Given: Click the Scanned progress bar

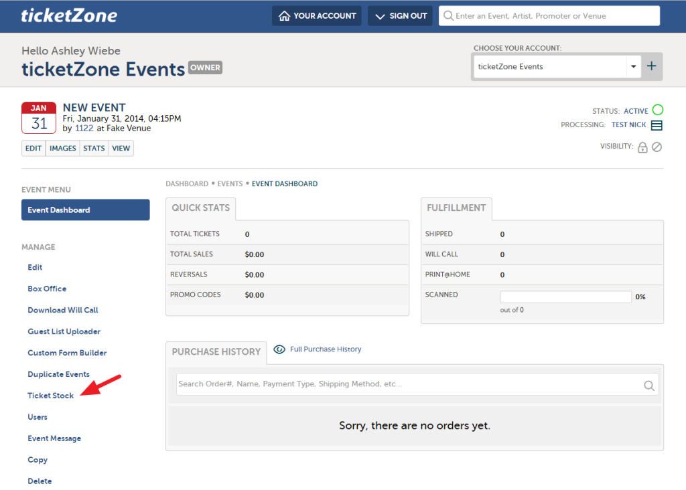Looking at the screenshot, I should pyautogui.click(x=565, y=297).
